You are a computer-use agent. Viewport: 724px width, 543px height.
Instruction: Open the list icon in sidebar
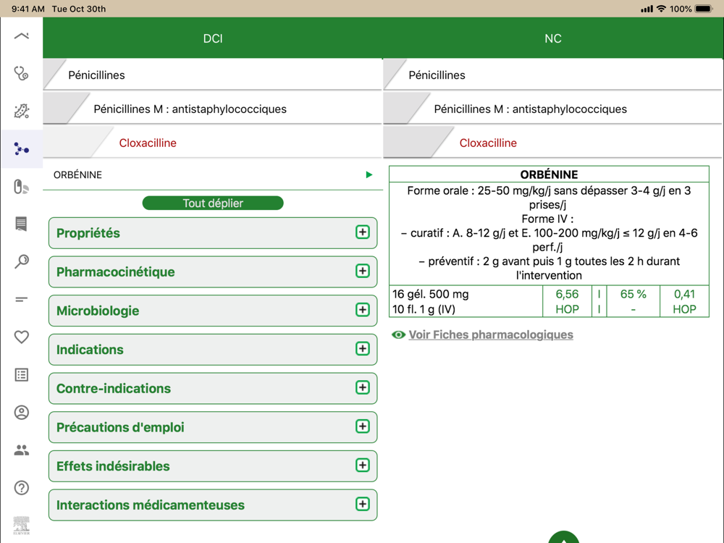pos(21,374)
